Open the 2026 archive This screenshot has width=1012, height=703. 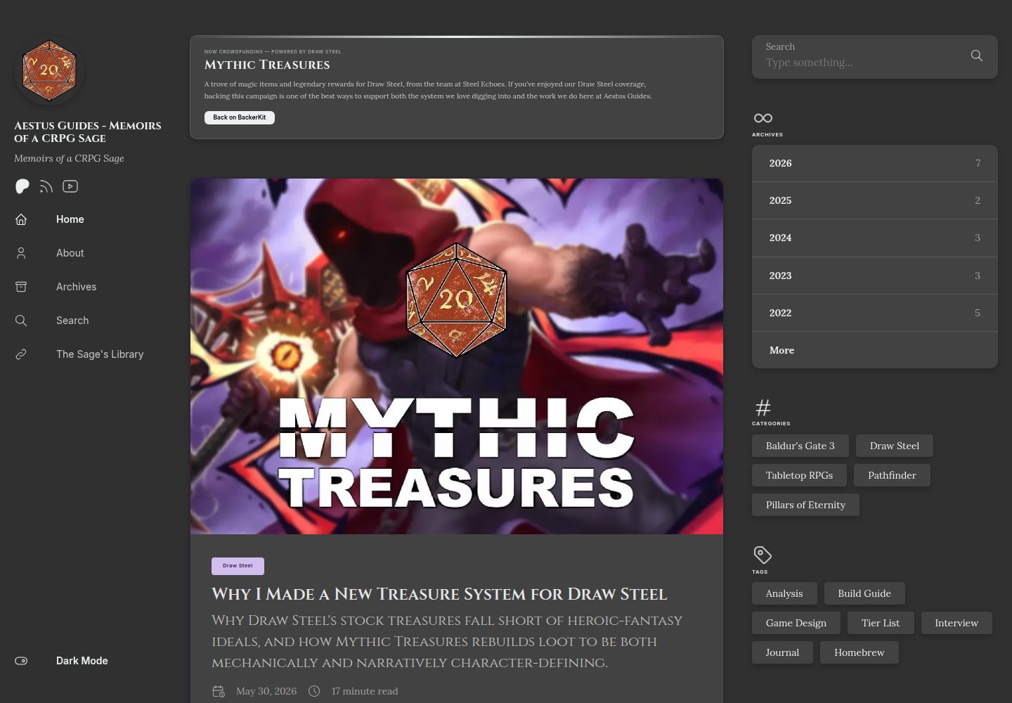tap(875, 163)
